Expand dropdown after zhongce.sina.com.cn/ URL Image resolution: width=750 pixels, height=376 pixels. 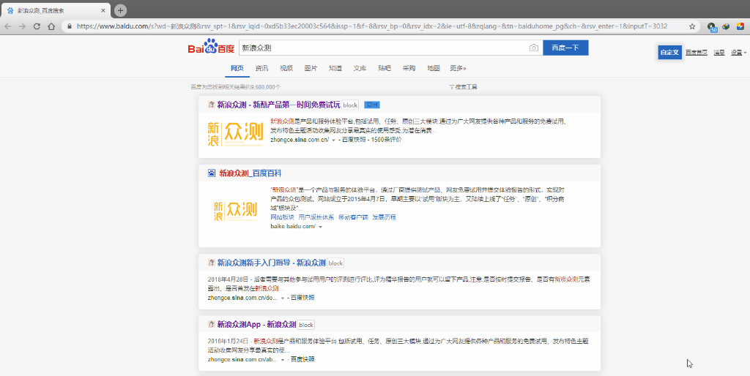(334, 140)
